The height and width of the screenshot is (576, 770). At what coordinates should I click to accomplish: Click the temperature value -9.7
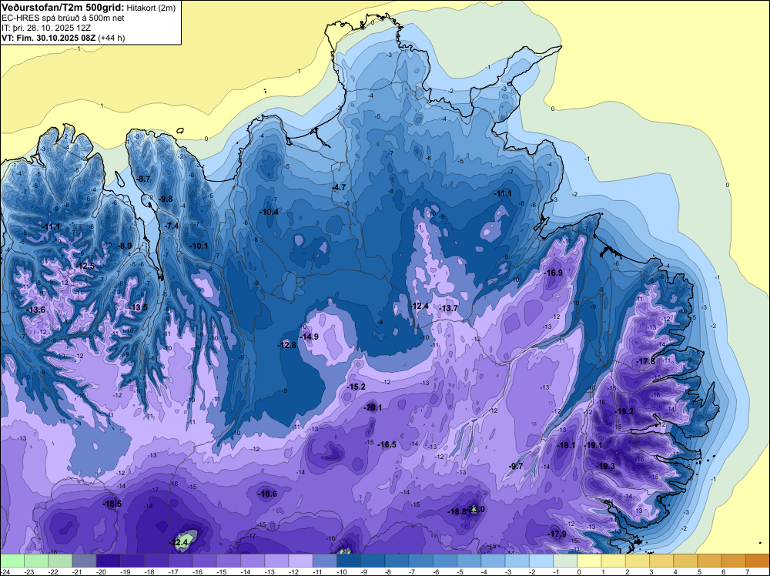(517, 466)
